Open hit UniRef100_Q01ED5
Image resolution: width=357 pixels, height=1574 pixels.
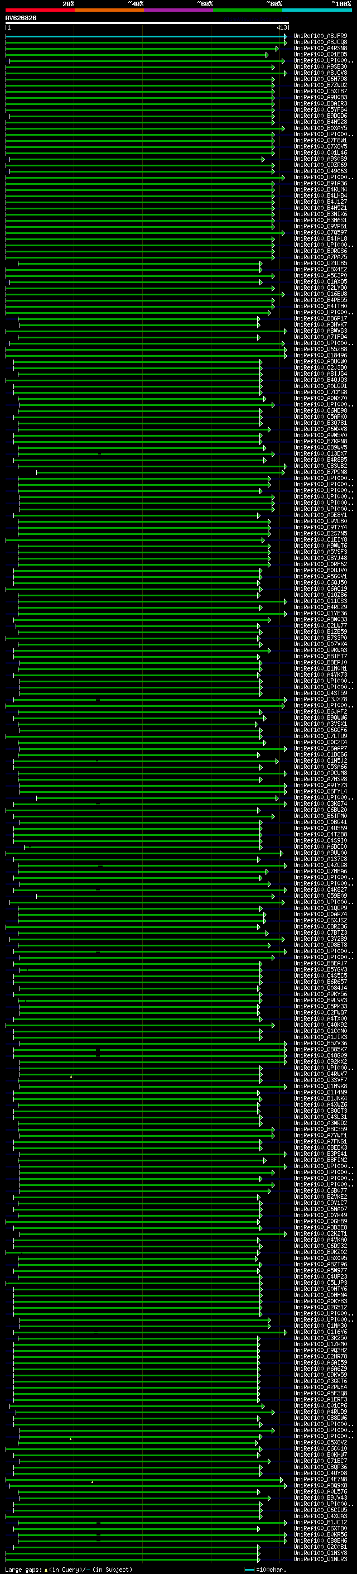point(320,54)
